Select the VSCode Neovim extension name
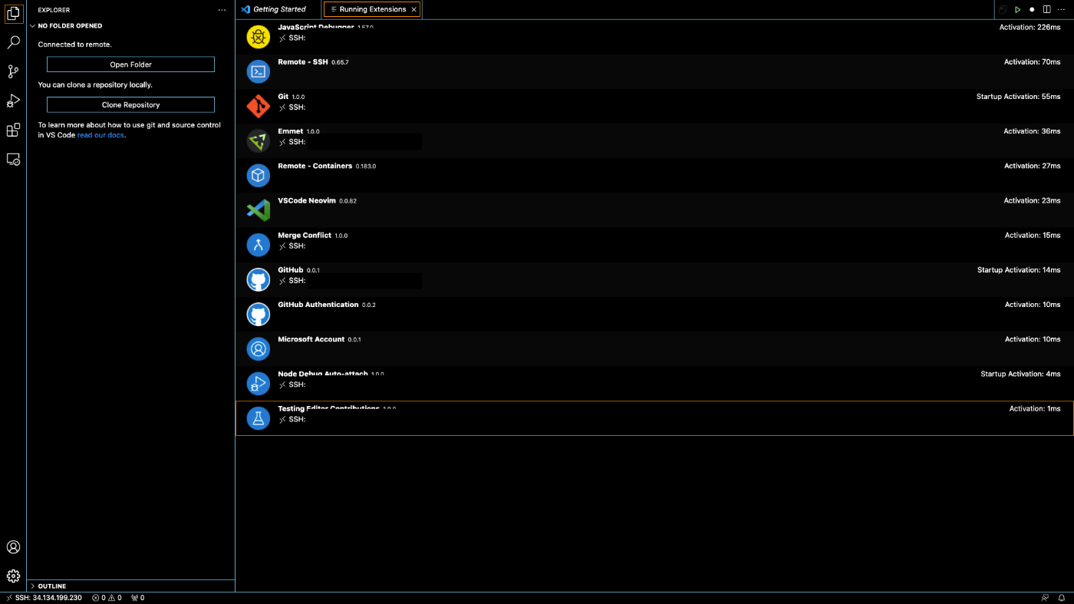Viewport: 1074px width, 604px height. coord(307,200)
